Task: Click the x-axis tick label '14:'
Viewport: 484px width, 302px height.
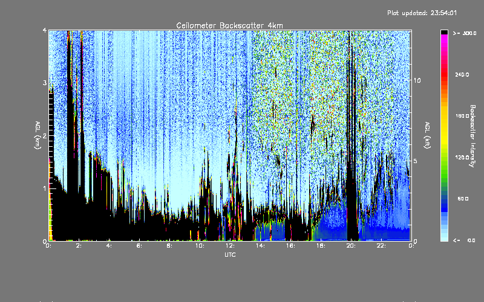Action: 261,246
